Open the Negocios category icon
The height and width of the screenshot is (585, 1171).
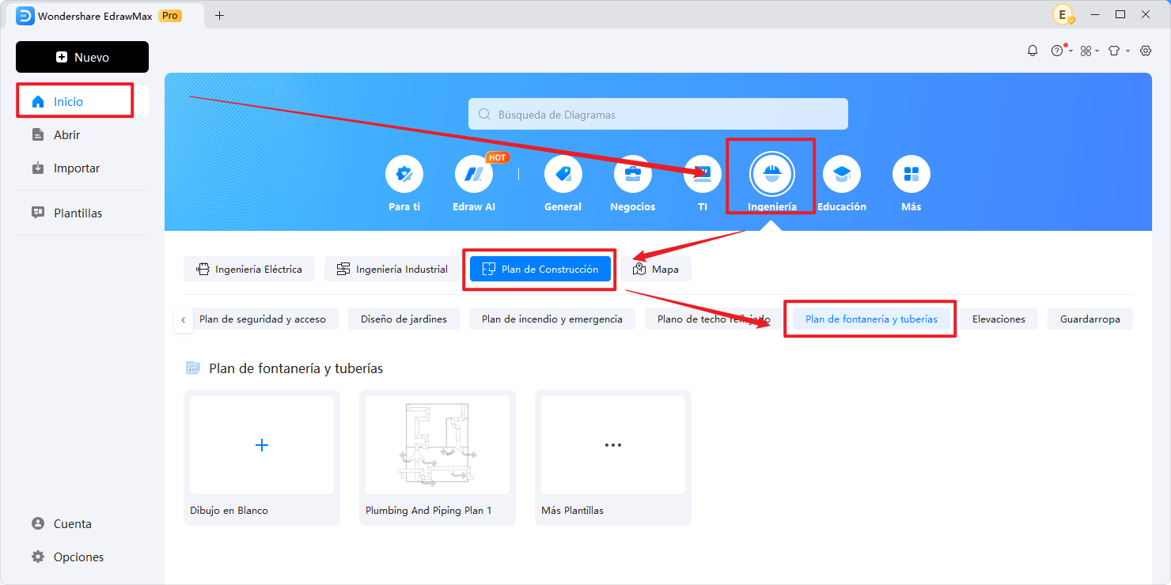(x=633, y=175)
